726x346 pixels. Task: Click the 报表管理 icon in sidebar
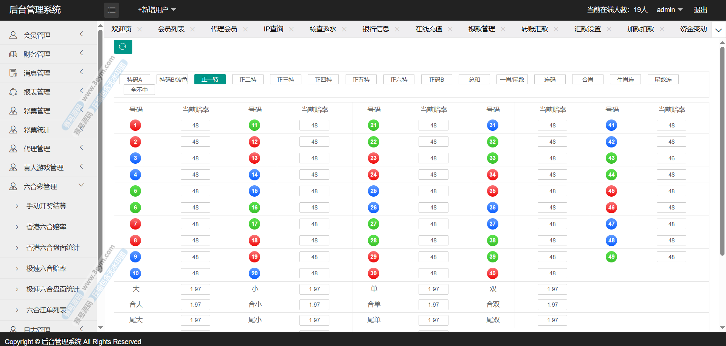[x=13, y=92]
